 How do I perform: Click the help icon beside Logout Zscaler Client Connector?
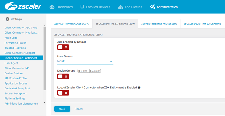coord(139,87)
